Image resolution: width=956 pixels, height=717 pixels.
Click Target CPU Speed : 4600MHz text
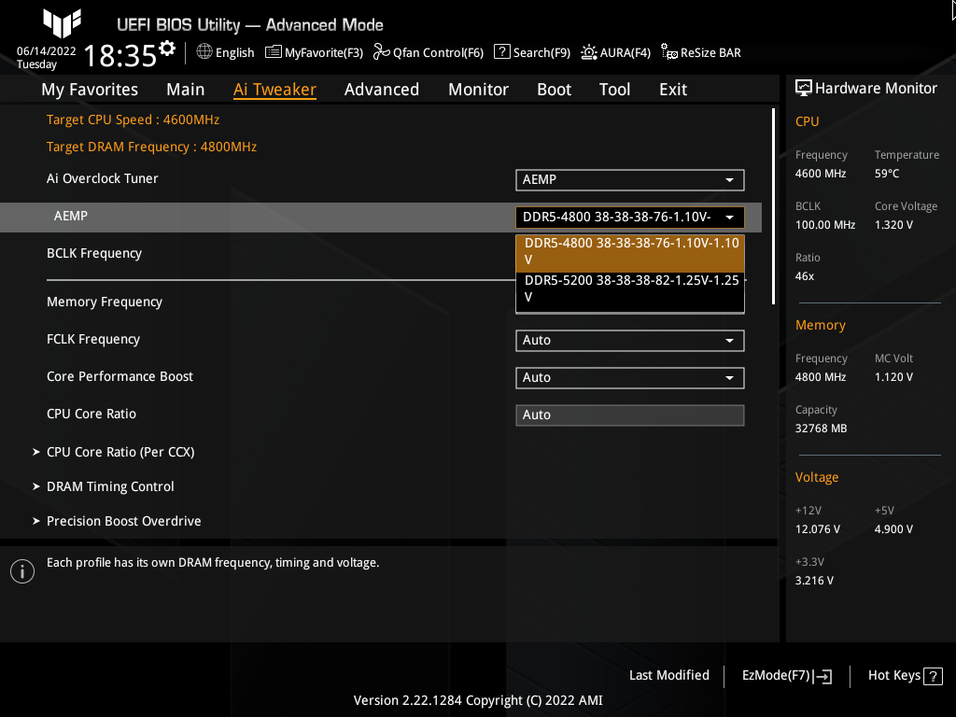pos(133,120)
